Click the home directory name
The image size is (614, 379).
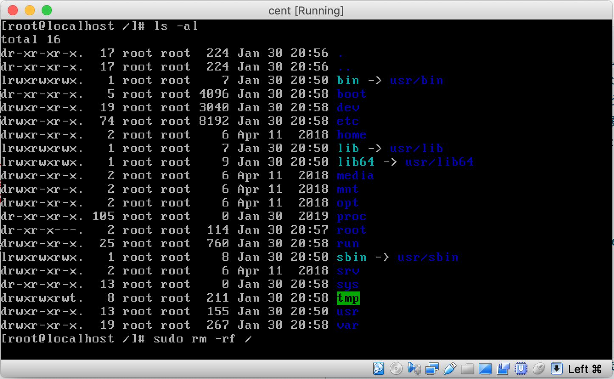351,134
